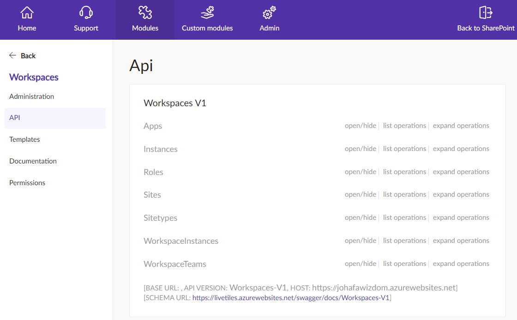
Task: Open Documentation in the sidebar
Action: click(x=33, y=161)
